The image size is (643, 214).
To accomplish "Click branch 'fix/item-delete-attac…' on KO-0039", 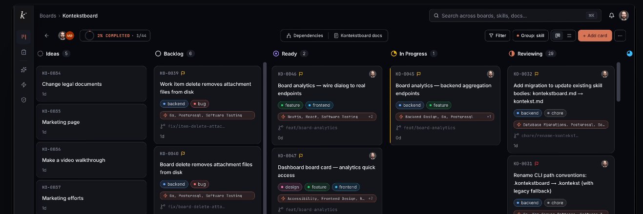I will tap(192, 126).
